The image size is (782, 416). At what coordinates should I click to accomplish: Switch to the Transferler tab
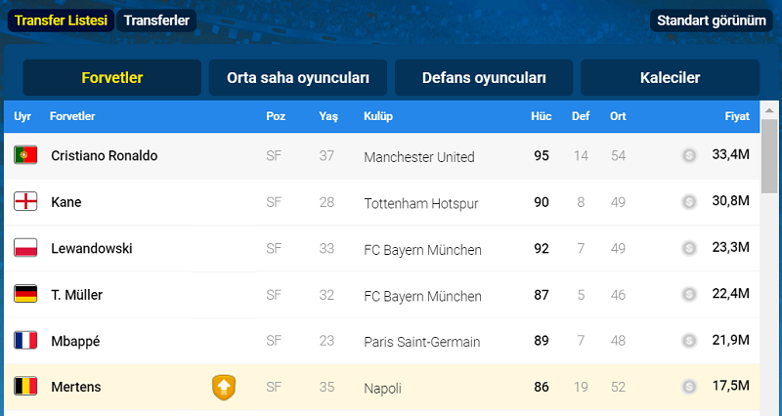156,21
